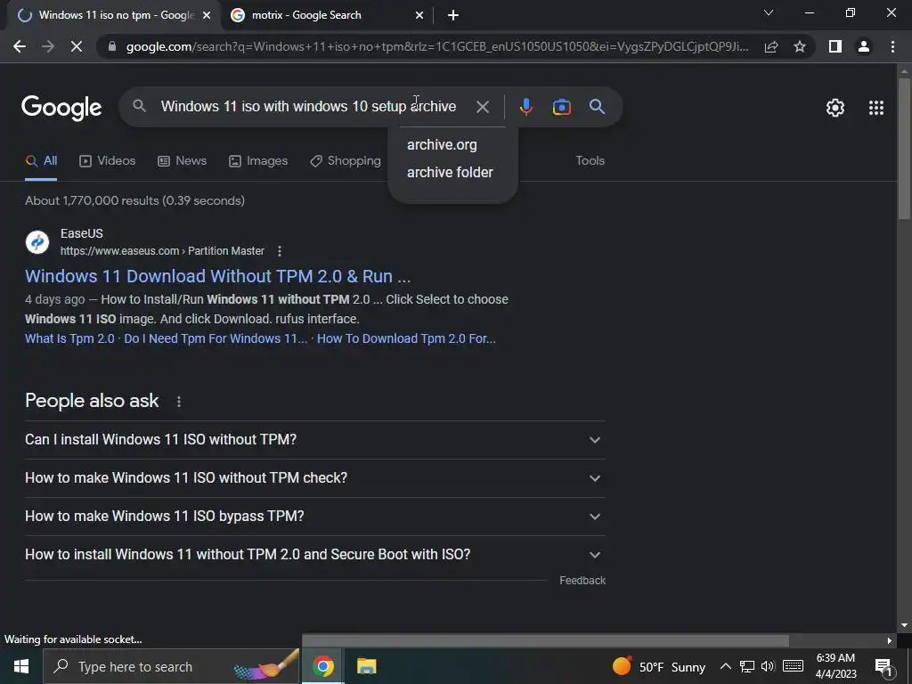912x684 pixels.
Task: Select the All results tab
Action: pos(41,161)
